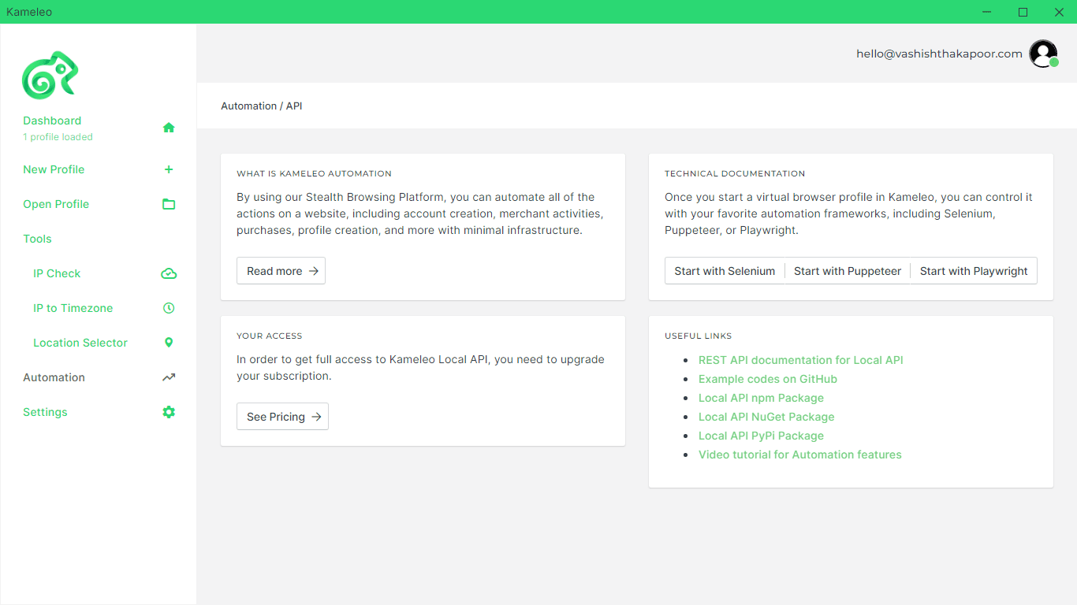Open the Automation menu item
1077x605 pixels.
pos(54,377)
